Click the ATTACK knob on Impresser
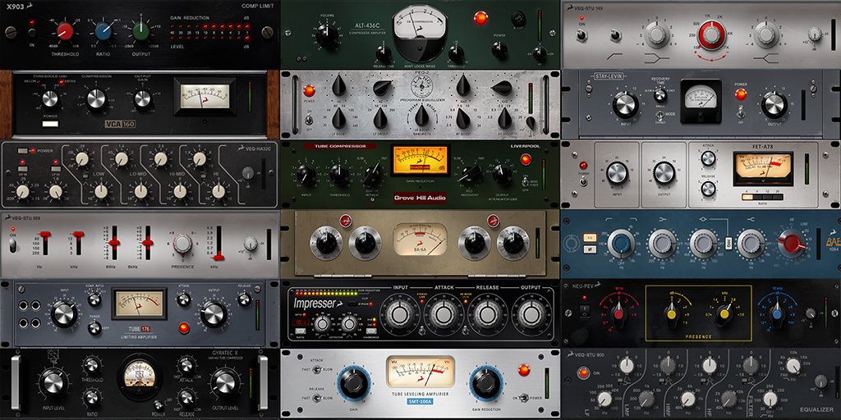Screen dimensions: 841x420 point(444,314)
